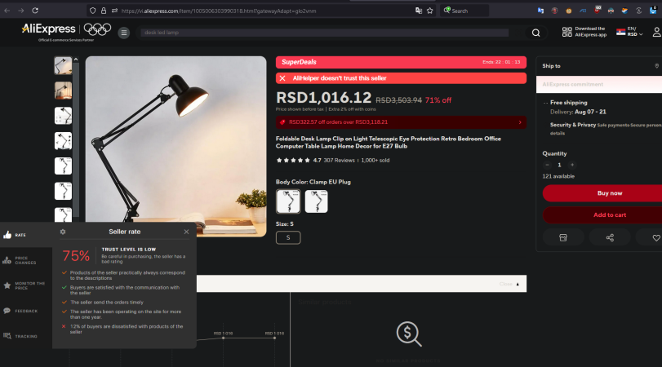Open the Feedback chat tab
Viewport: 662px width, 367px height.
tap(8, 311)
